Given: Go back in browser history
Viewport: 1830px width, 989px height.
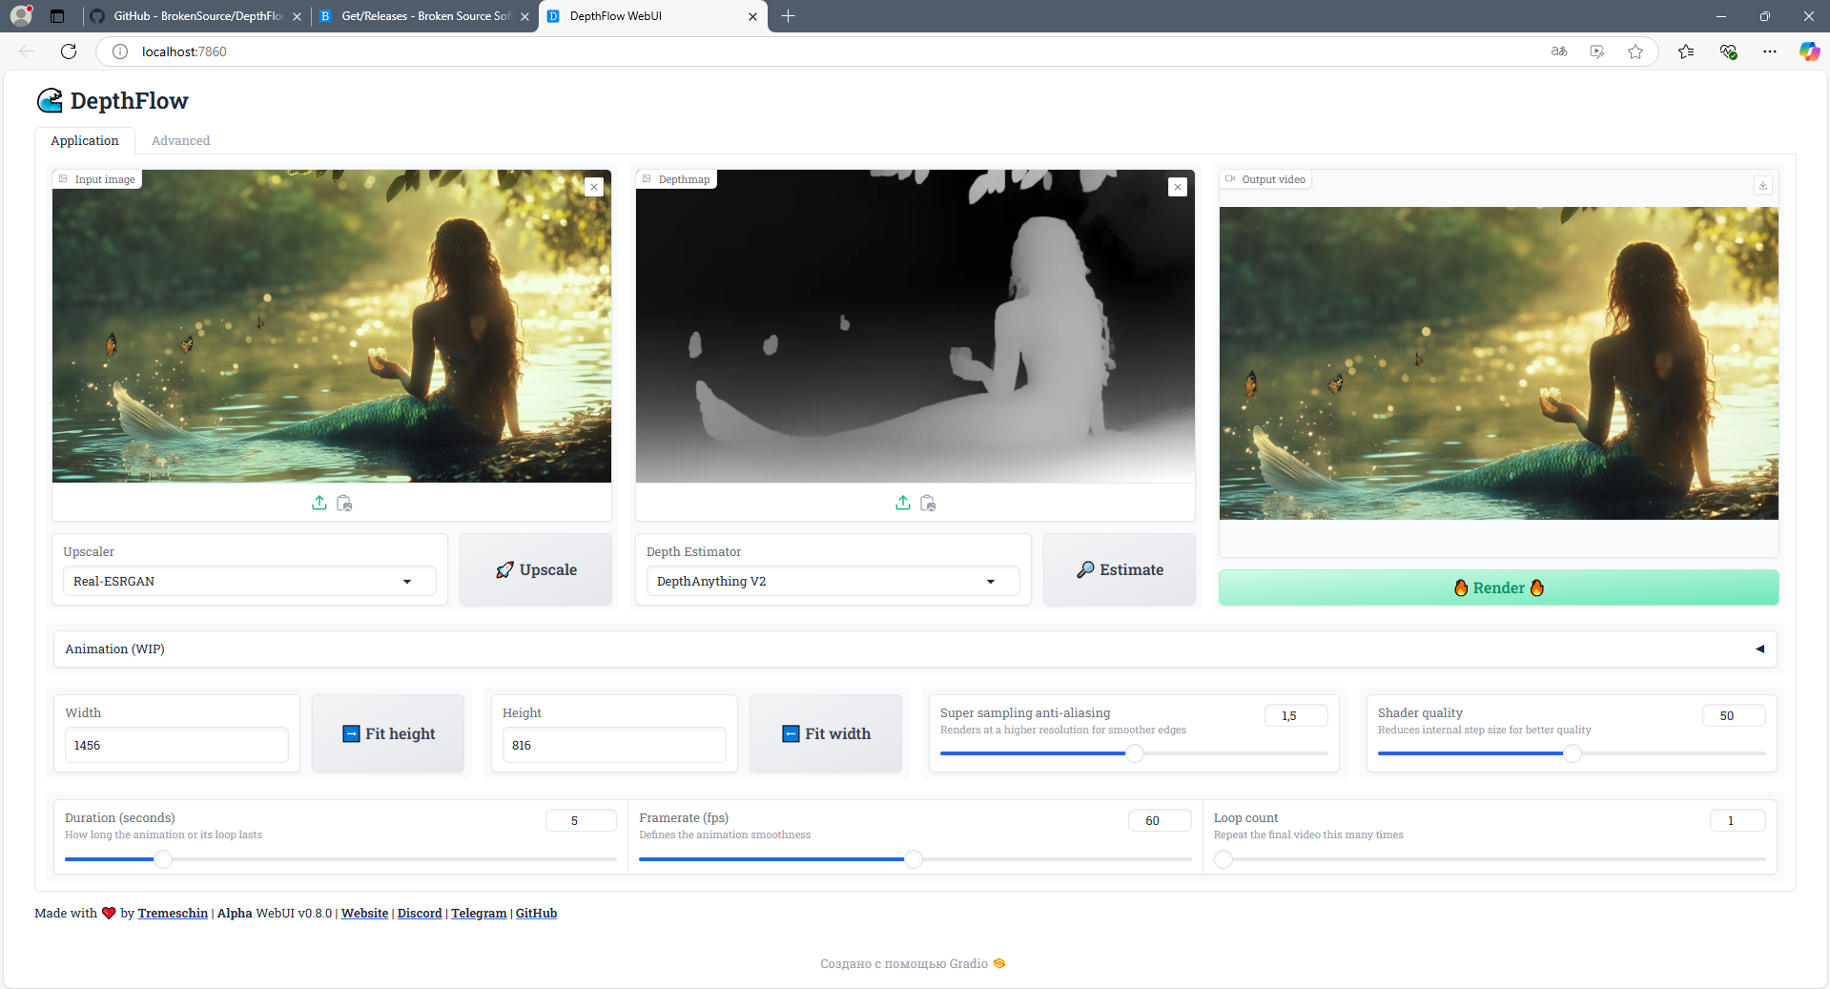Looking at the screenshot, I should pos(27,52).
